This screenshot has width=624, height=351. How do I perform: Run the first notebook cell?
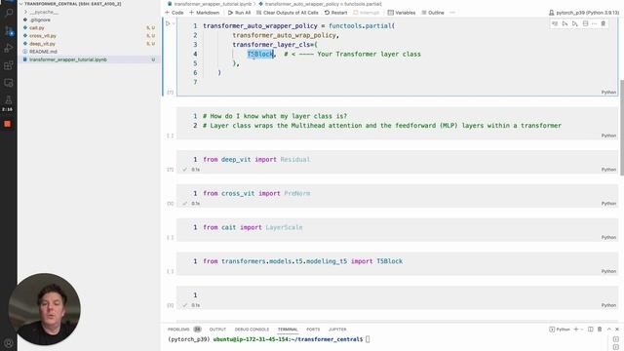tap(168, 23)
